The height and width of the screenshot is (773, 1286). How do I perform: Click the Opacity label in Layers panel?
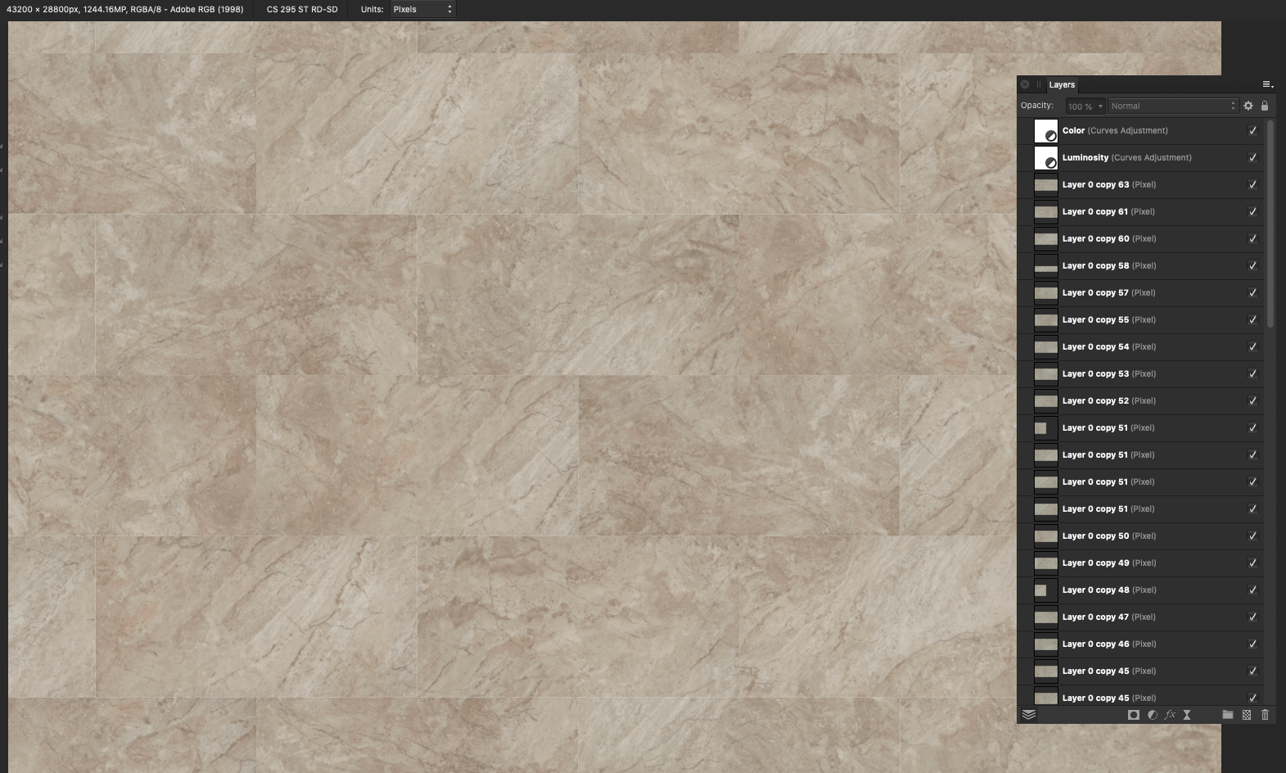(x=1037, y=106)
